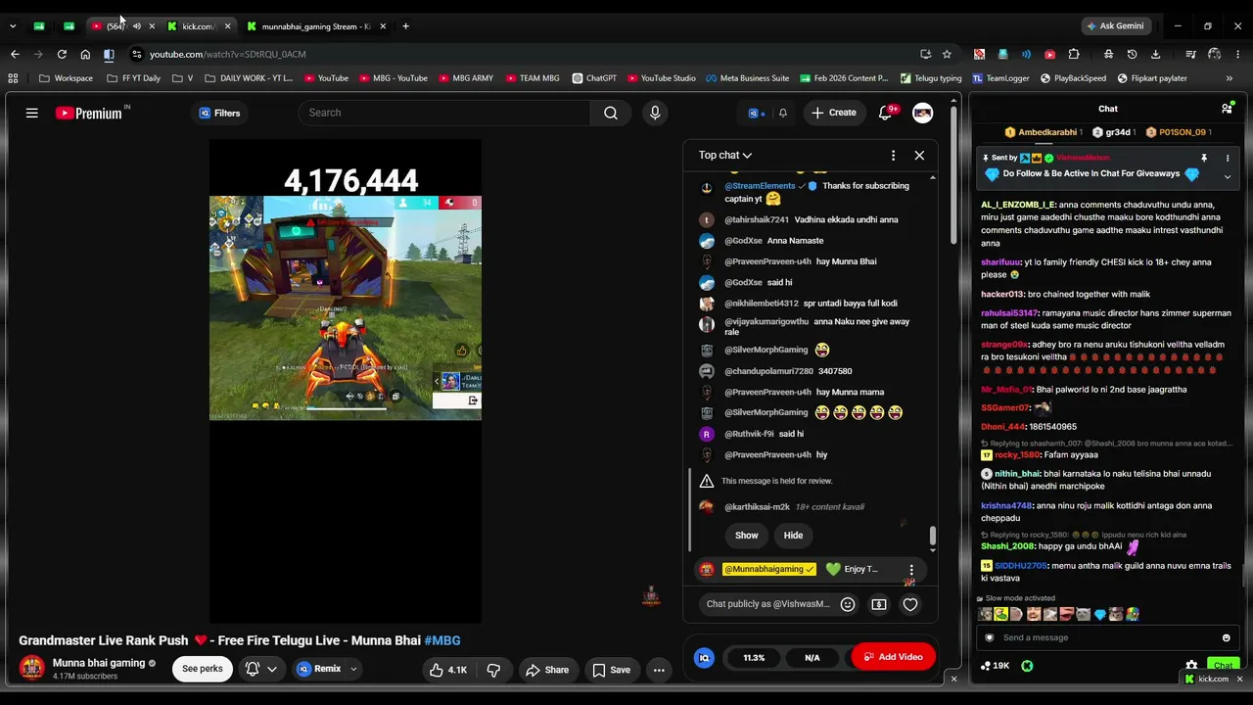Dislike the Grandmaster Live Rank Push video
The image size is (1253, 705).
click(x=493, y=670)
